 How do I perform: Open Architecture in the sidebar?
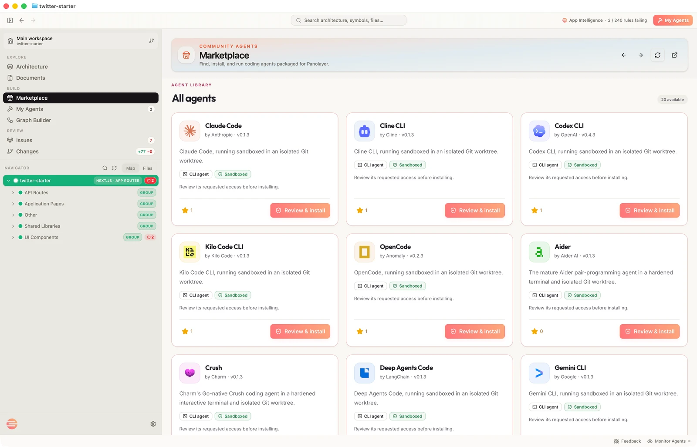(x=81, y=67)
